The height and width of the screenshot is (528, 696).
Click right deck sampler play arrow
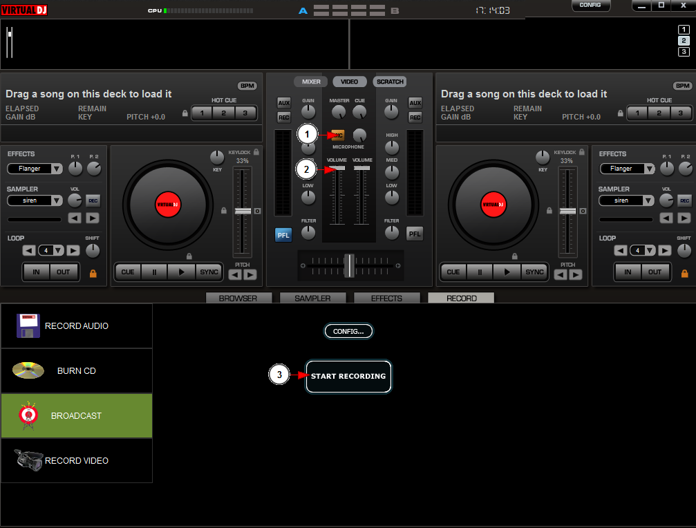coord(684,218)
